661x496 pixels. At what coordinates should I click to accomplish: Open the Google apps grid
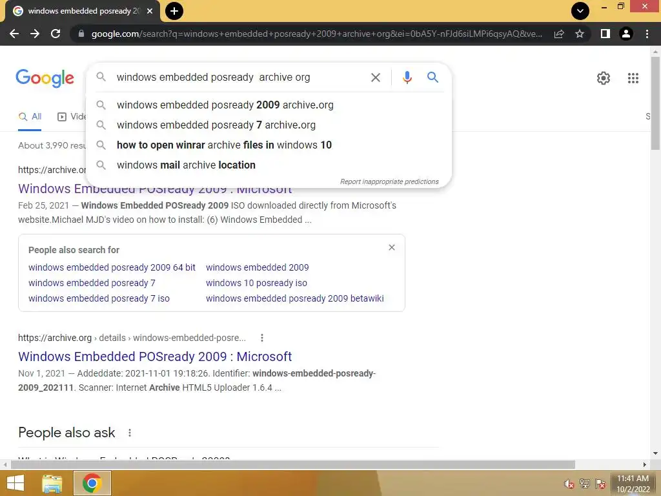pyautogui.click(x=633, y=78)
